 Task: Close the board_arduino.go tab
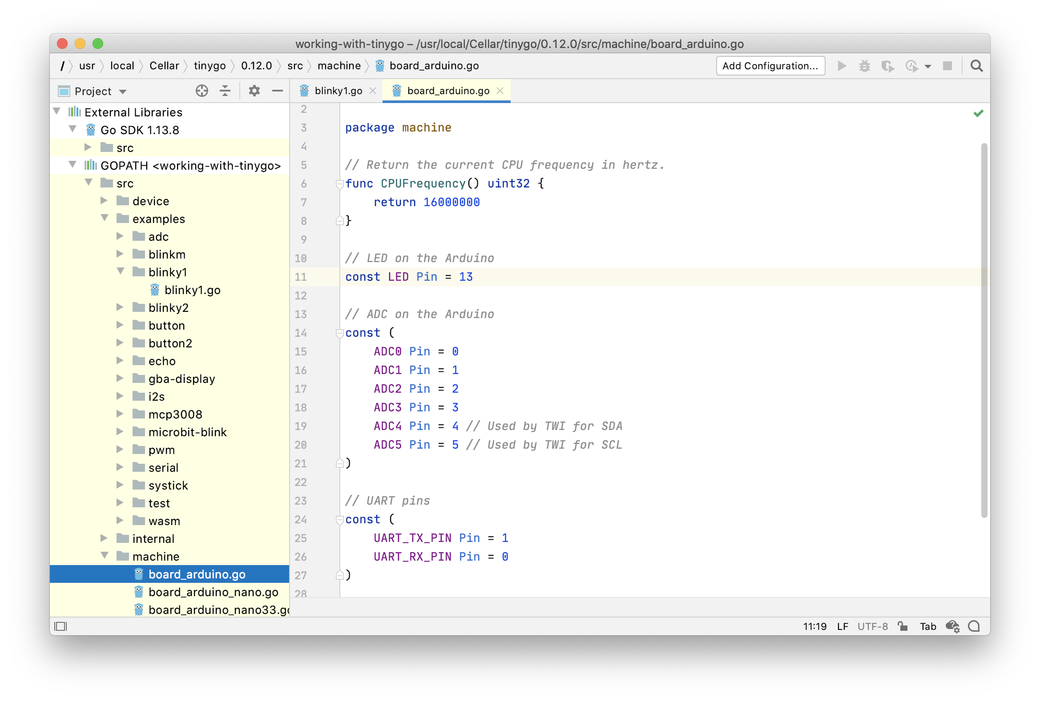tap(500, 91)
